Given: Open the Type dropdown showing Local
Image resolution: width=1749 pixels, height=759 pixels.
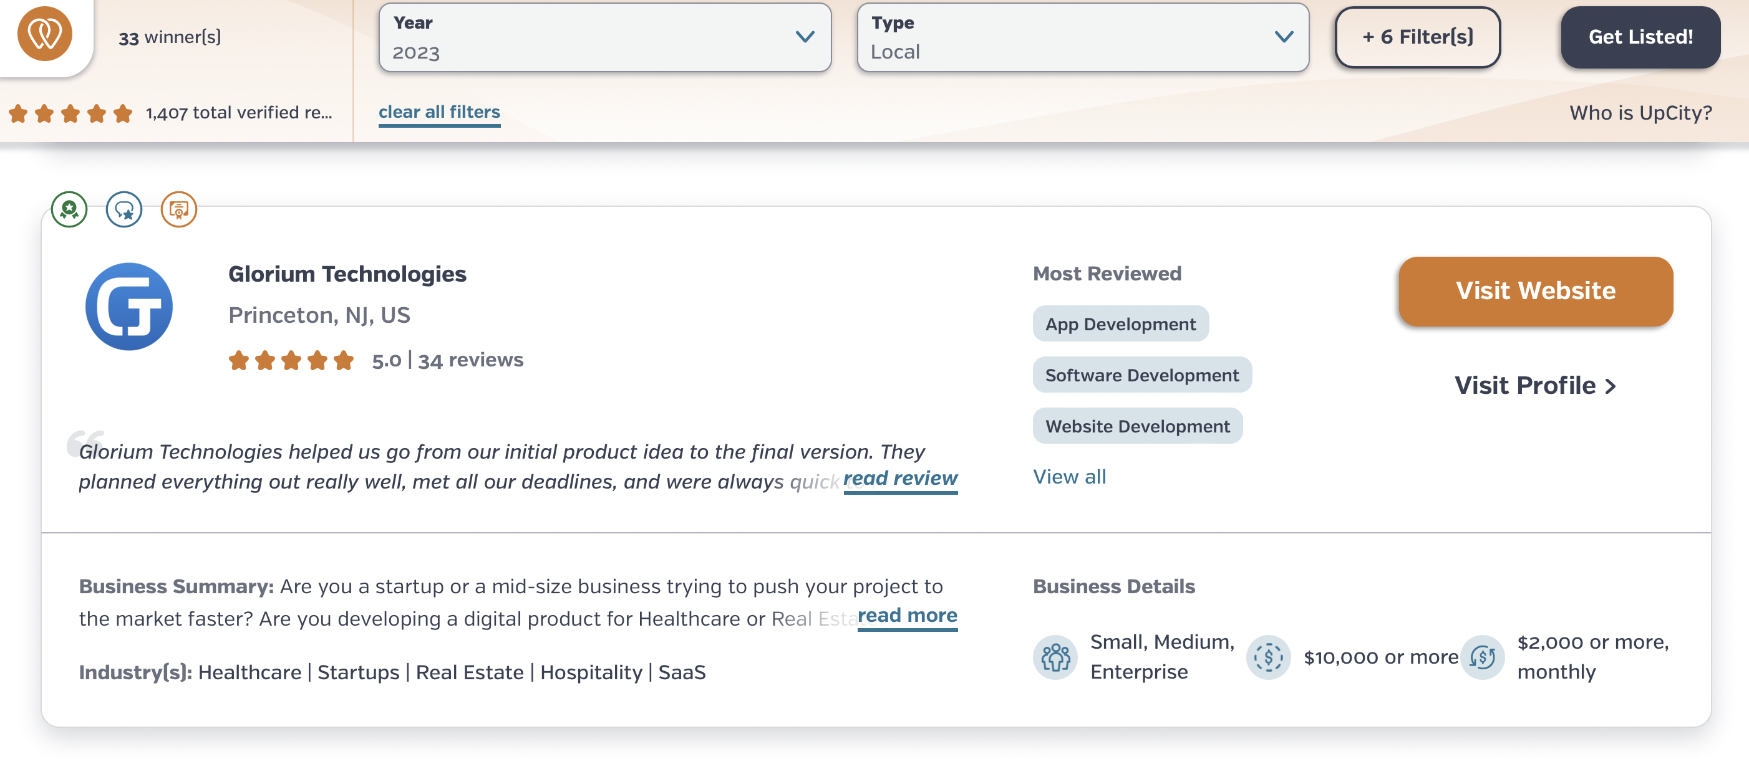Looking at the screenshot, I should point(1083,37).
